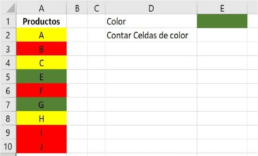
Task: Select row 10 header
Action: pyautogui.click(x=8, y=147)
